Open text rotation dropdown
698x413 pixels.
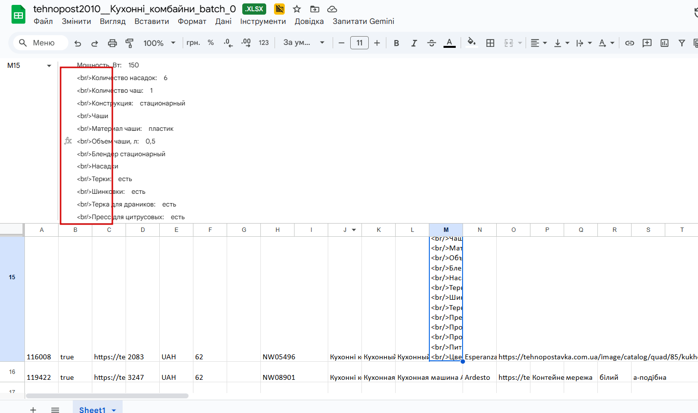607,43
